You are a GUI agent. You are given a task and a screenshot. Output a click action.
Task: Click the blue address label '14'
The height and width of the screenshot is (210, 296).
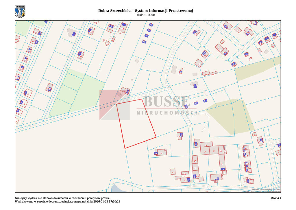(156, 153)
